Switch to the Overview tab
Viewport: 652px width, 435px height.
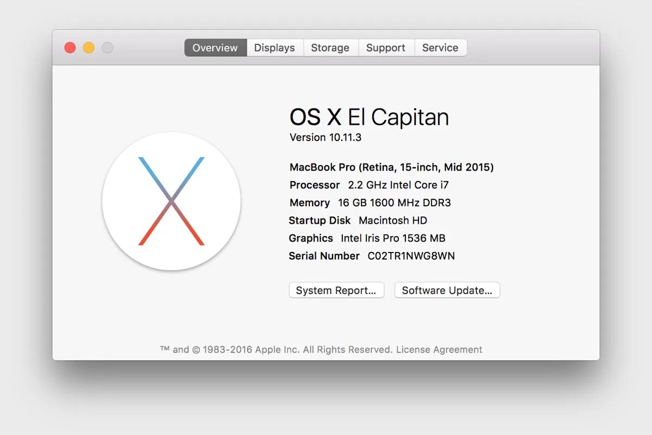(216, 48)
